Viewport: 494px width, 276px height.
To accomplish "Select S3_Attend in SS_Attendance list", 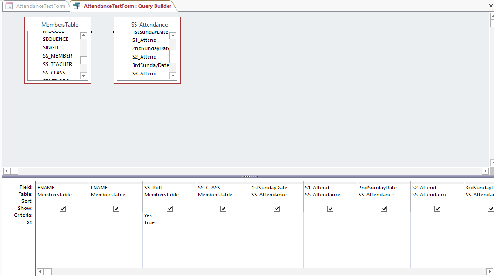I will [x=144, y=74].
